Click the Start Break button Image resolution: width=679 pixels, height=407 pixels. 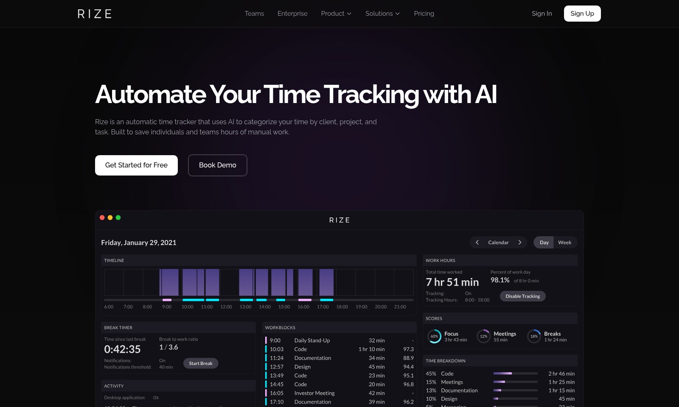pyautogui.click(x=201, y=363)
